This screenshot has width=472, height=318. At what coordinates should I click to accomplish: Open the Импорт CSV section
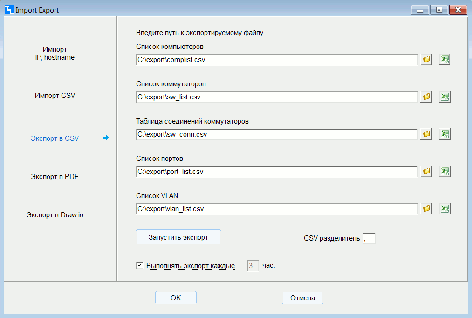pyautogui.click(x=55, y=96)
